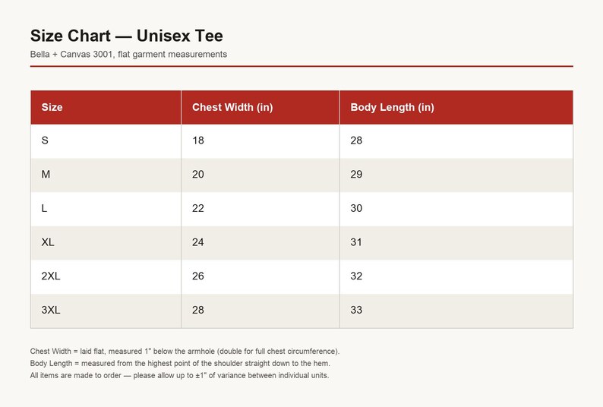
Task: Click the Chest Width footnote line
Action: (185, 352)
